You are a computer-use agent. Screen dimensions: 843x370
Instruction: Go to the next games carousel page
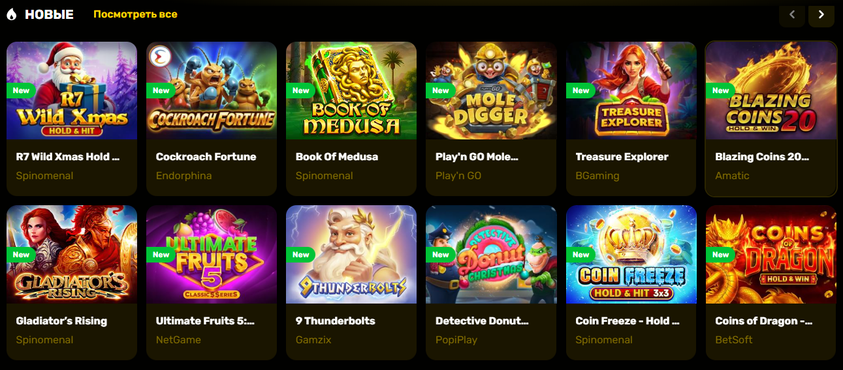pos(821,14)
